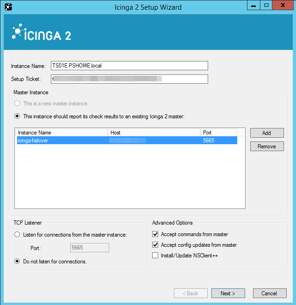Image resolution: width=296 pixels, height=305 pixels.
Task: Click the Icinga window title bar icon
Action: tap(8, 7)
